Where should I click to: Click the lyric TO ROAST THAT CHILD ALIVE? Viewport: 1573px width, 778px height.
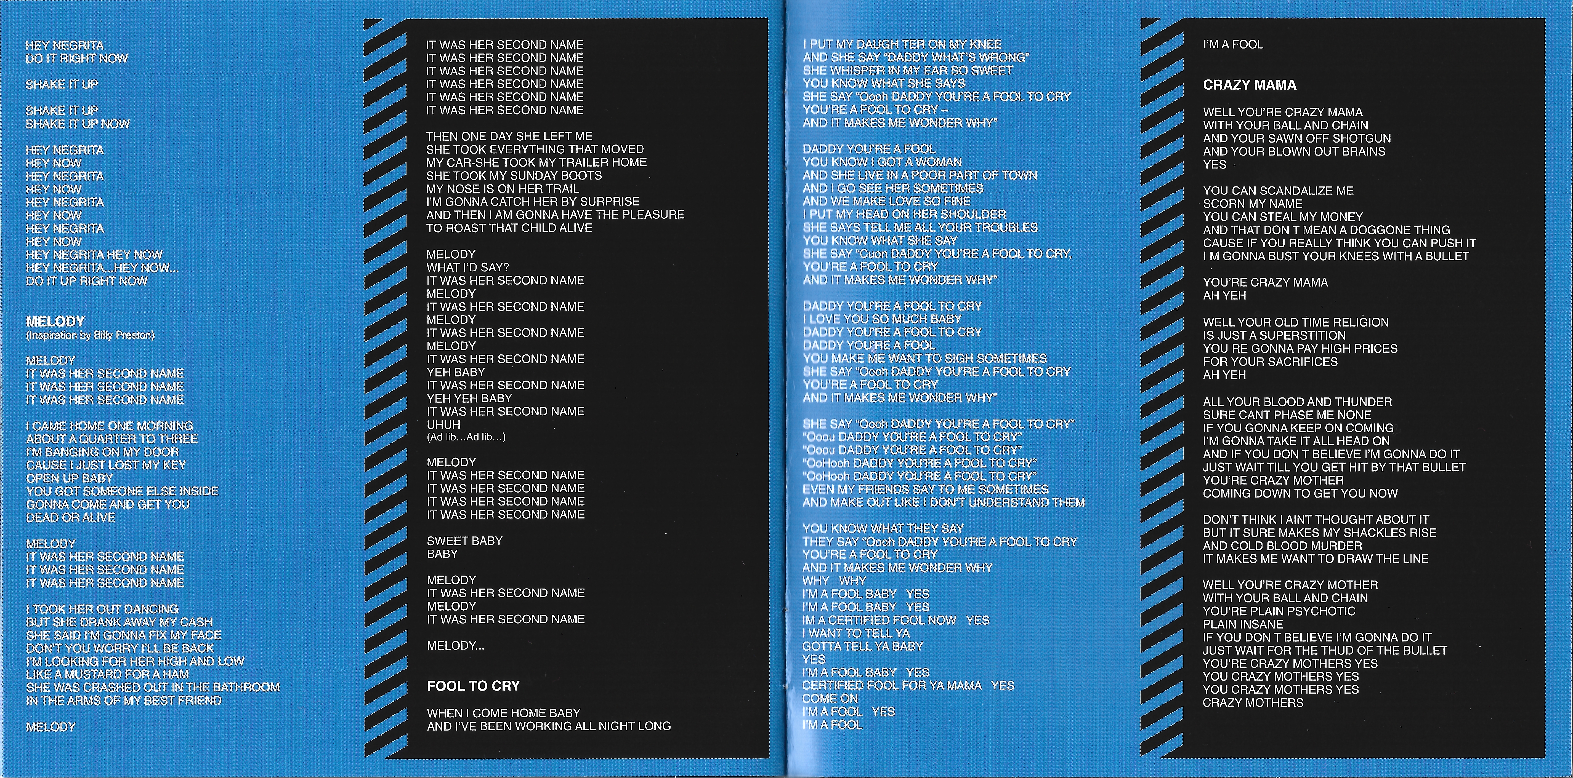pos(509,228)
